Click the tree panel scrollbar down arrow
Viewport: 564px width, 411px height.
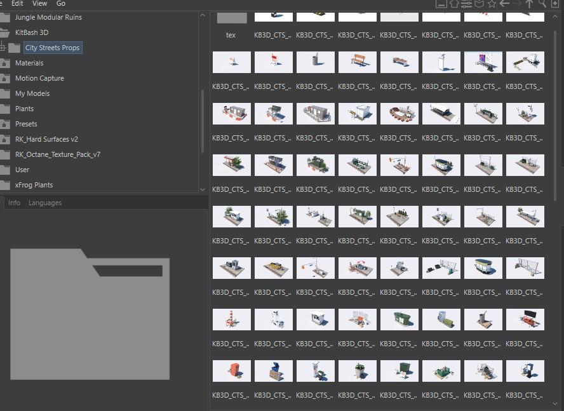click(203, 189)
